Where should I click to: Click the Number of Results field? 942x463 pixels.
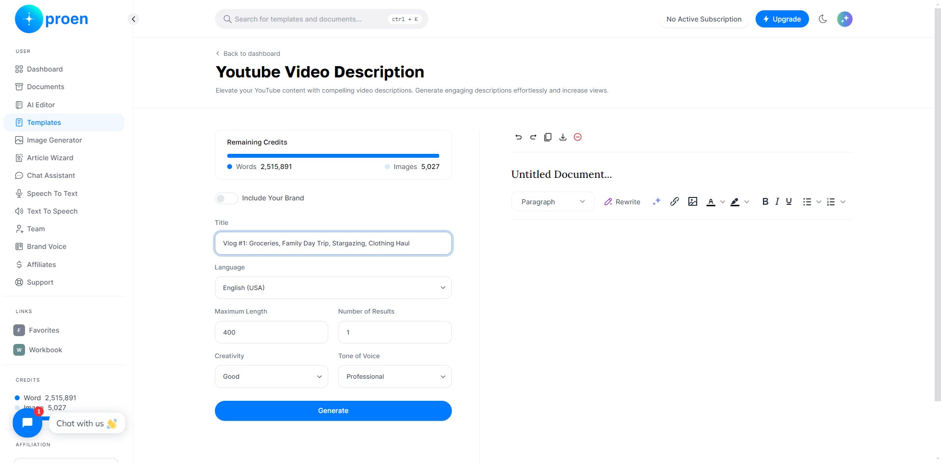point(395,332)
